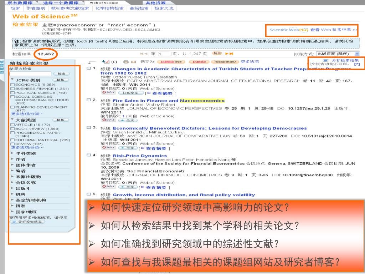This screenshot has width=365, height=274.
Task: Click 订购全文 button for record 1
Action: tap(130, 93)
